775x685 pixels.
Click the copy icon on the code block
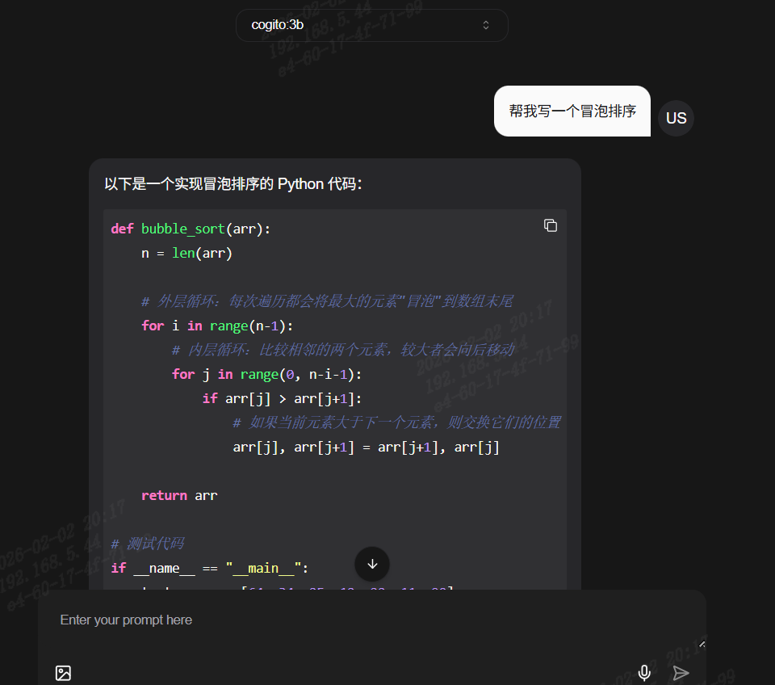[551, 225]
